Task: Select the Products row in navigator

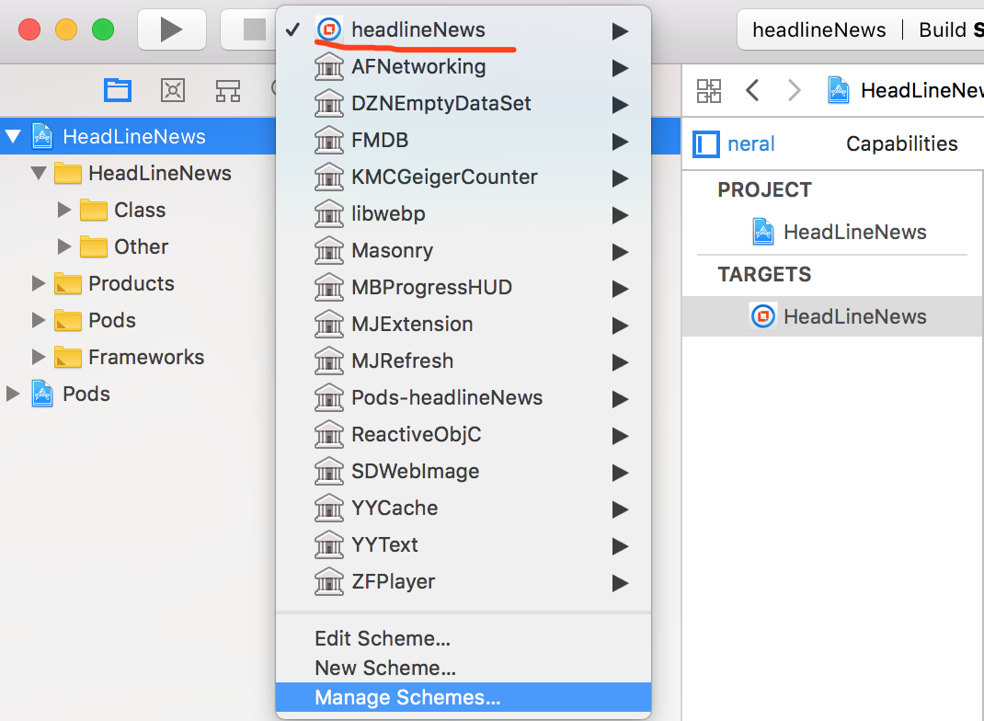Action: pos(138,283)
